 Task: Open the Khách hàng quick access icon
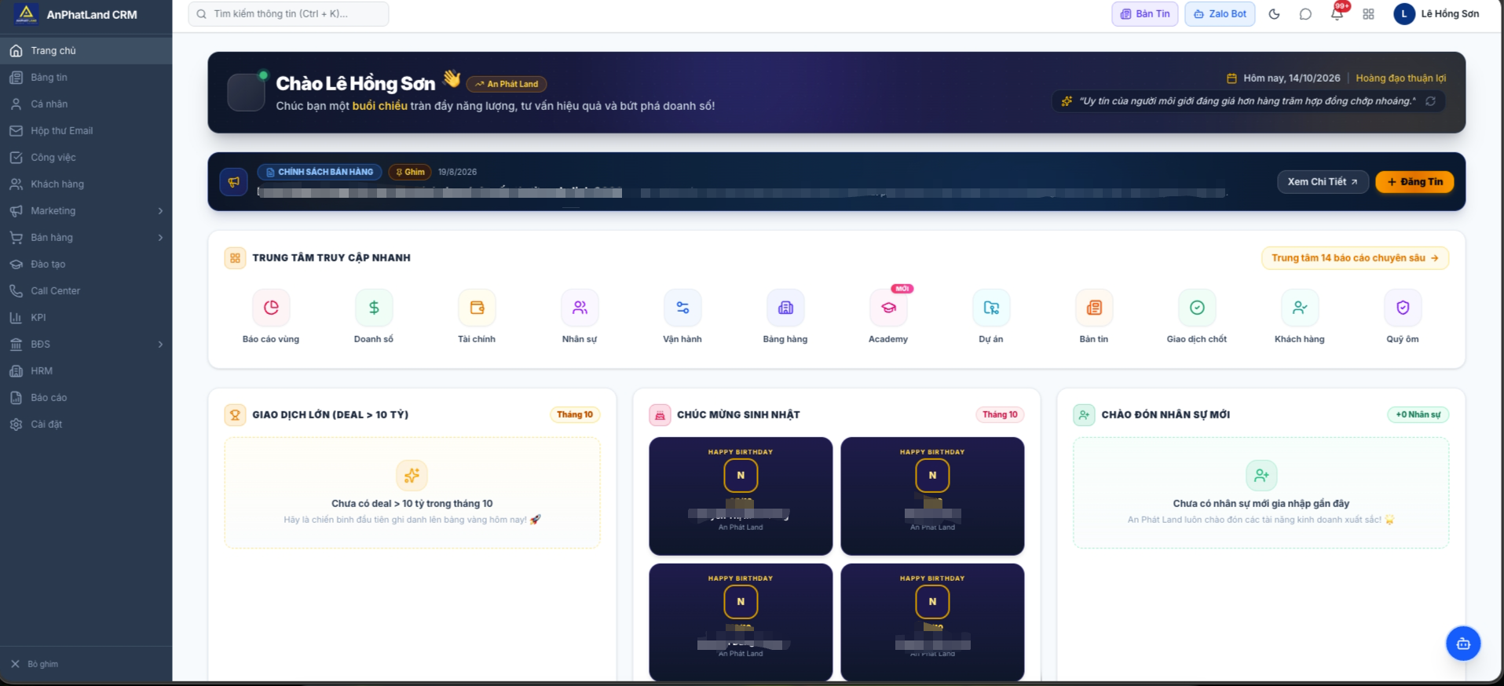pyautogui.click(x=1300, y=308)
